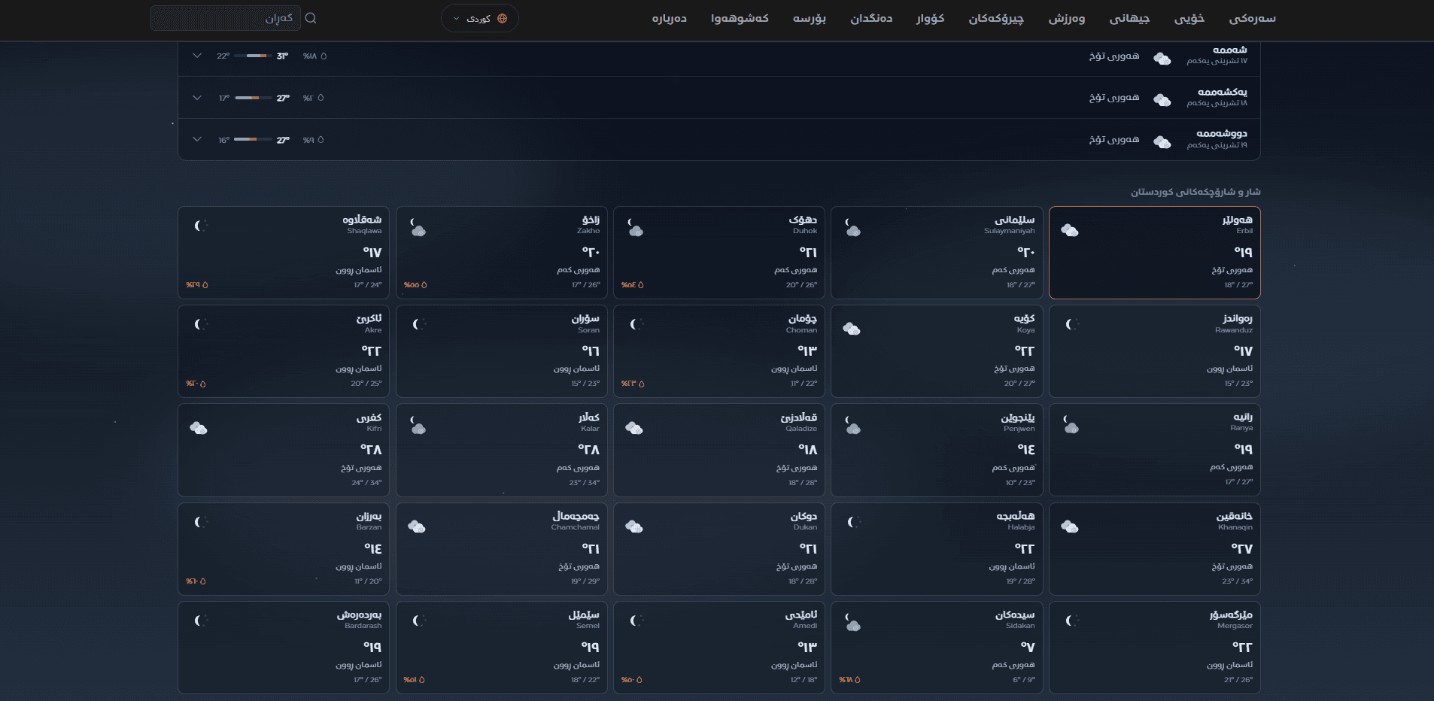Open the Qaladize city card
Screen dimensions: 1434x701
coord(719,450)
